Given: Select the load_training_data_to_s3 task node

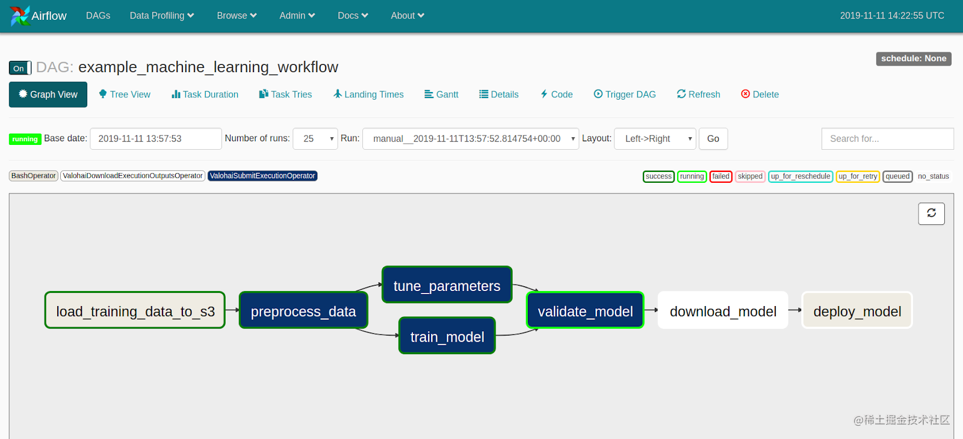Looking at the screenshot, I should click(x=135, y=310).
